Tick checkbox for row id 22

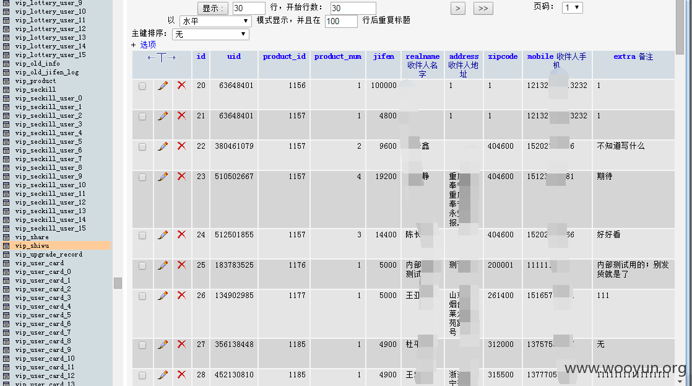click(142, 147)
